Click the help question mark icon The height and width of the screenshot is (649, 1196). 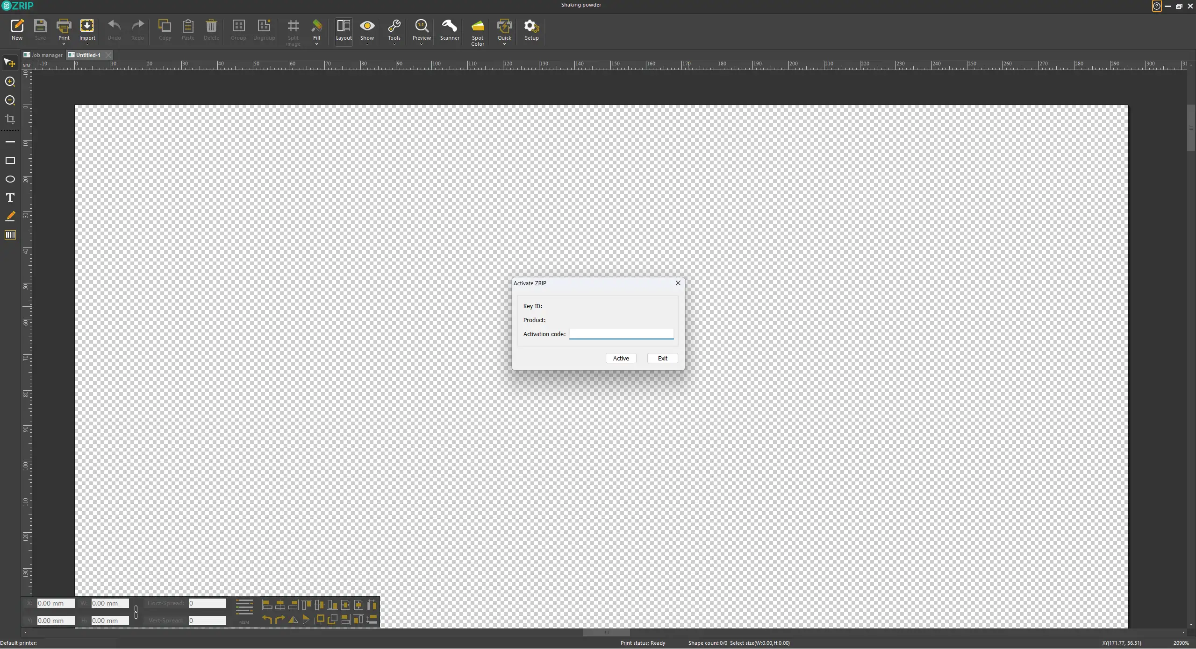pos(1156,6)
